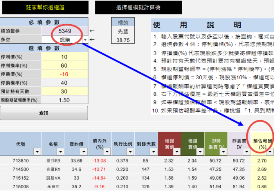Click the 停損機率(%) value 40

[65, 83]
